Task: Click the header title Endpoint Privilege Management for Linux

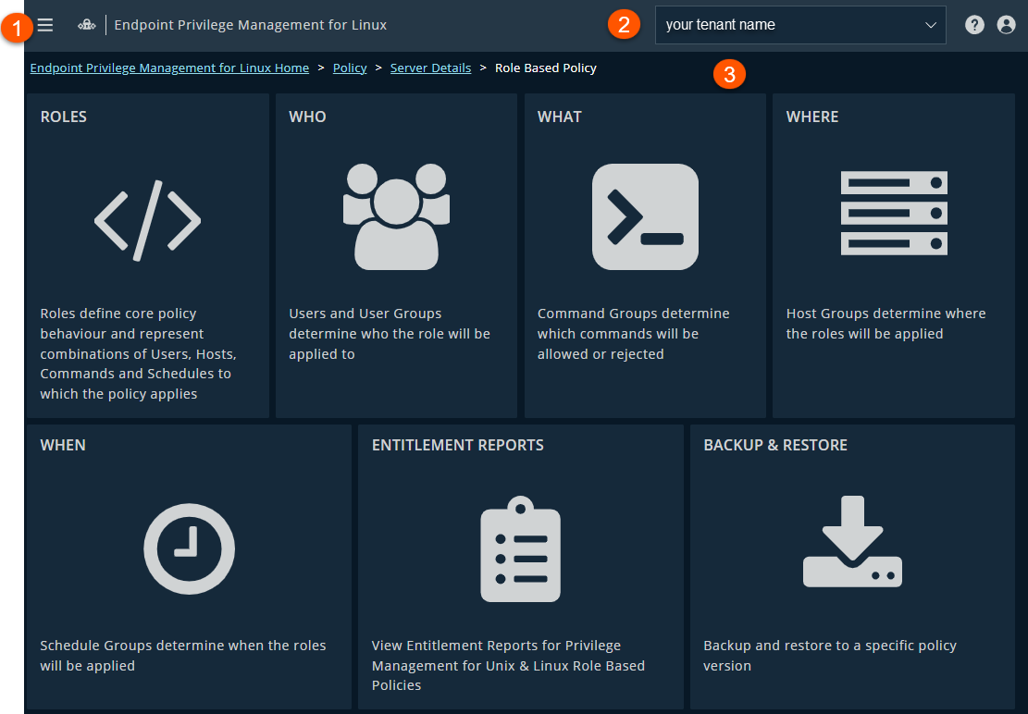Action: coord(251,25)
